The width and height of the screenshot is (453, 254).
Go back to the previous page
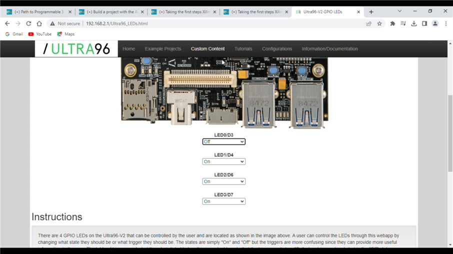point(7,23)
